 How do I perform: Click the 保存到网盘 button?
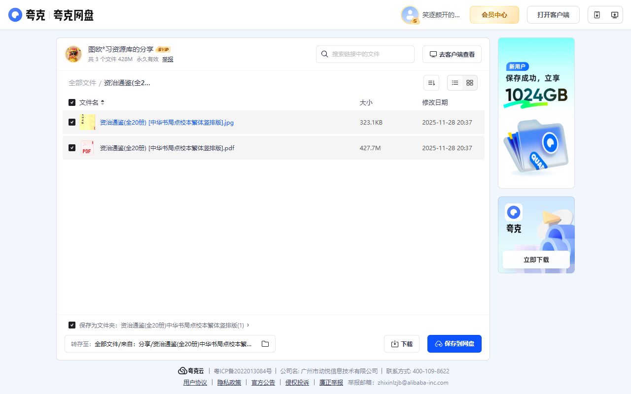pyautogui.click(x=454, y=344)
